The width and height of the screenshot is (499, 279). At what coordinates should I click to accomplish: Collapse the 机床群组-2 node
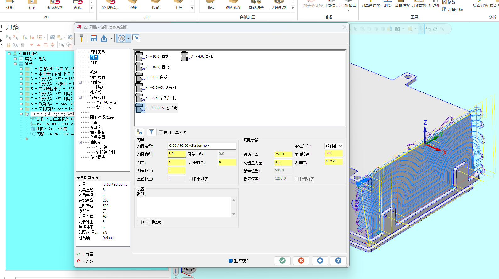9,54
